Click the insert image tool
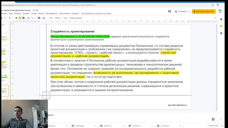 (x=23, y=18)
